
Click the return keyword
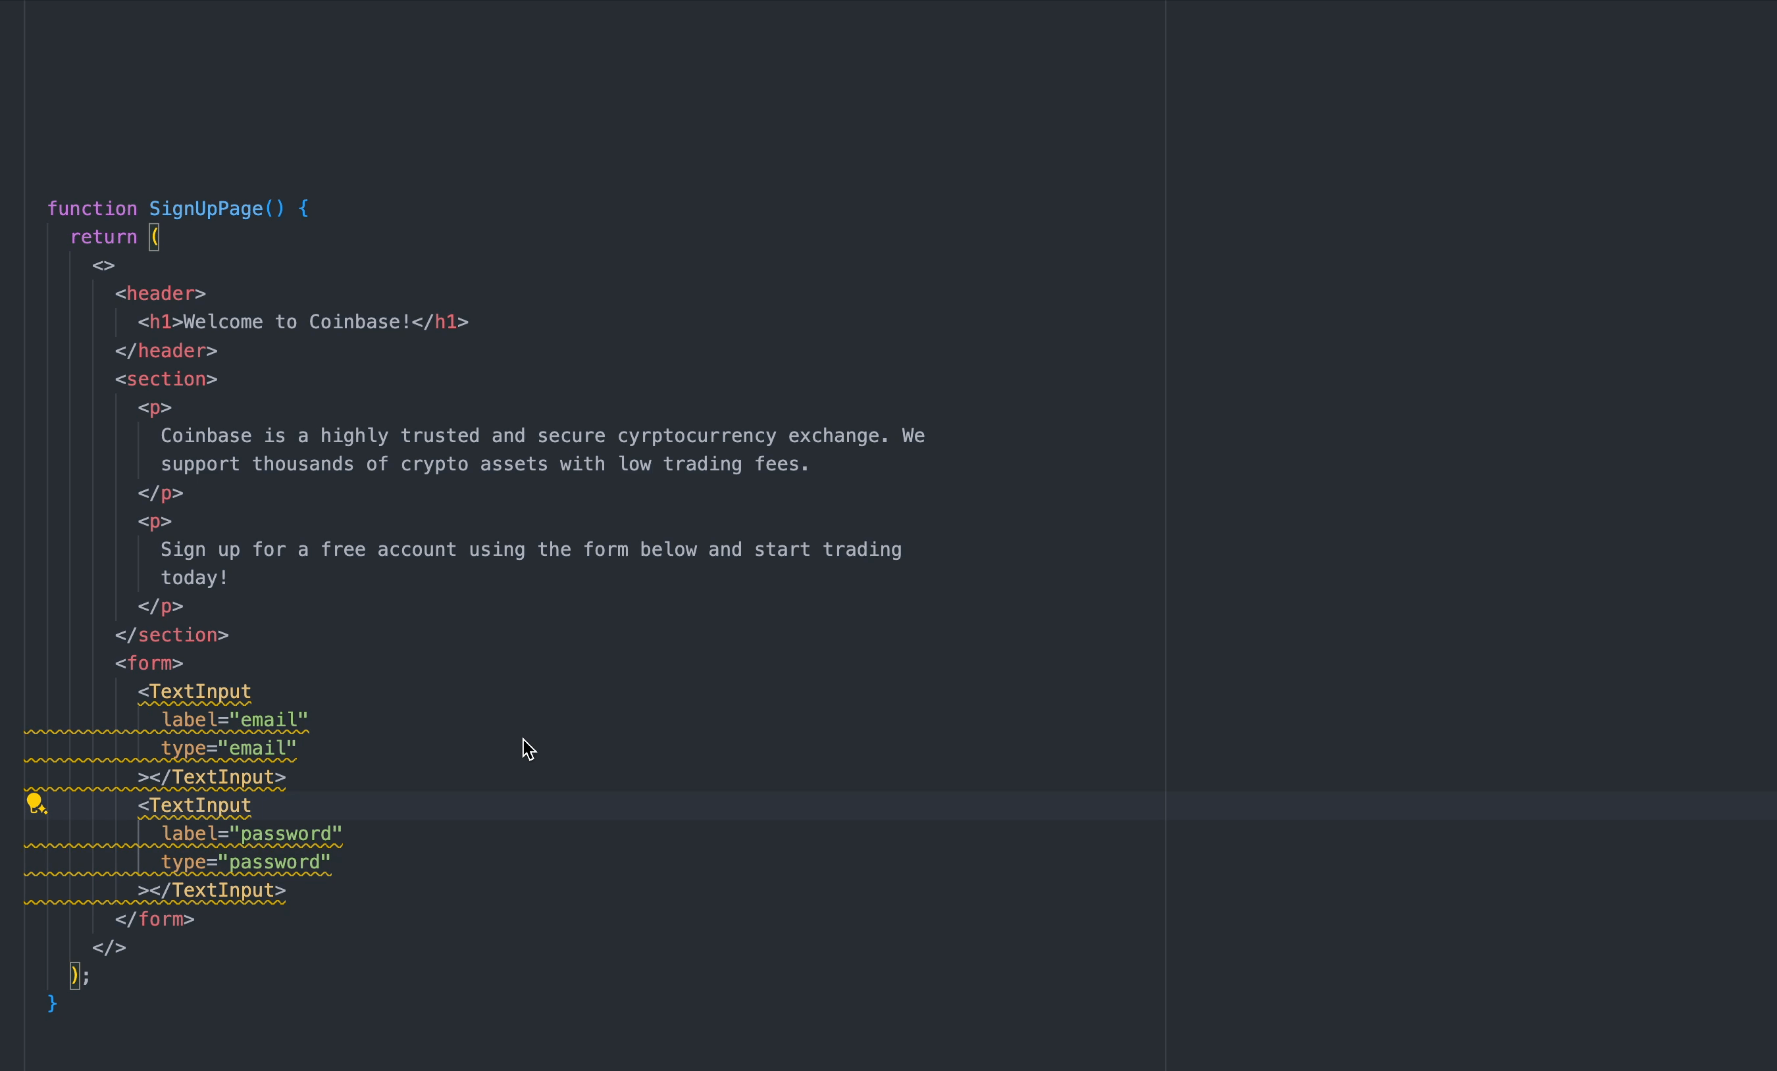click(x=103, y=237)
